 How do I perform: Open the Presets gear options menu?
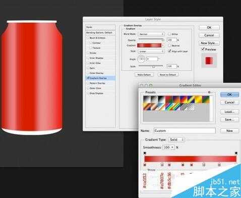(x=210, y=92)
